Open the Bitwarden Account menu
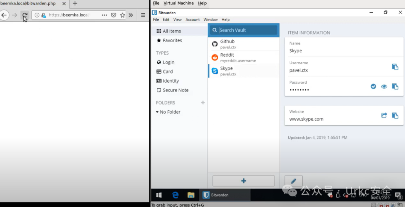Screen dimensions: 405x207 pos(192,19)
